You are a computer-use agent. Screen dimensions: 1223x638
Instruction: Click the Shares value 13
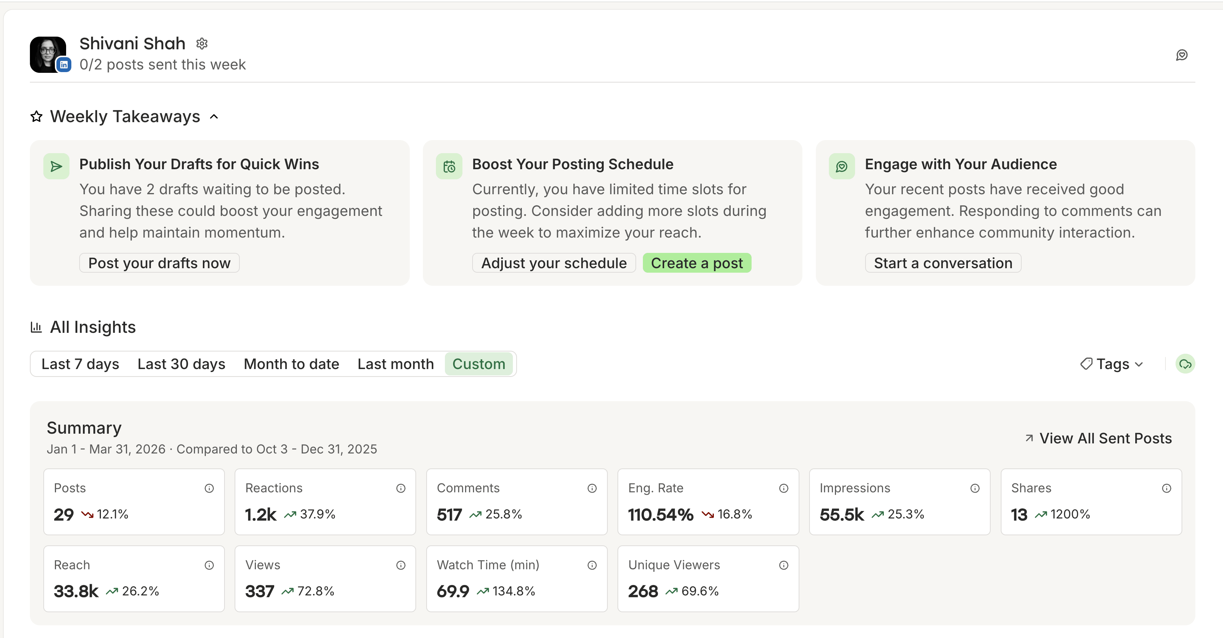click(1019, 515)
